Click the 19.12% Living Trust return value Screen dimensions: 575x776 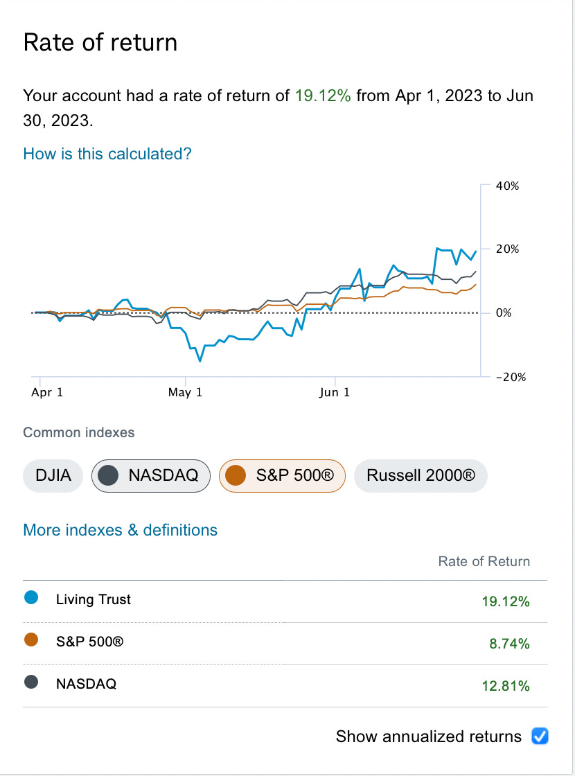[505, 601]
